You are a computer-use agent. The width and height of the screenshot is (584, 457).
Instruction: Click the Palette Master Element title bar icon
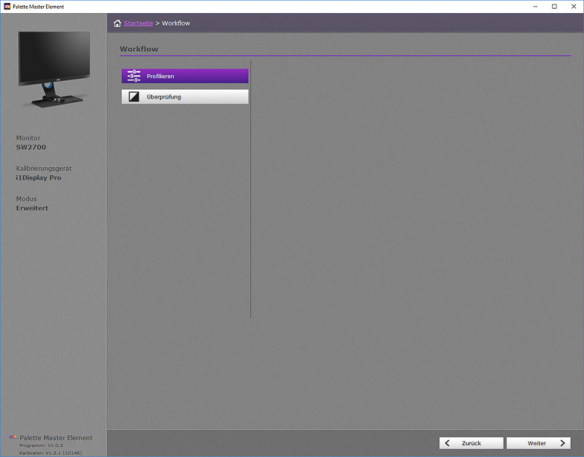[x=7, y=7]
